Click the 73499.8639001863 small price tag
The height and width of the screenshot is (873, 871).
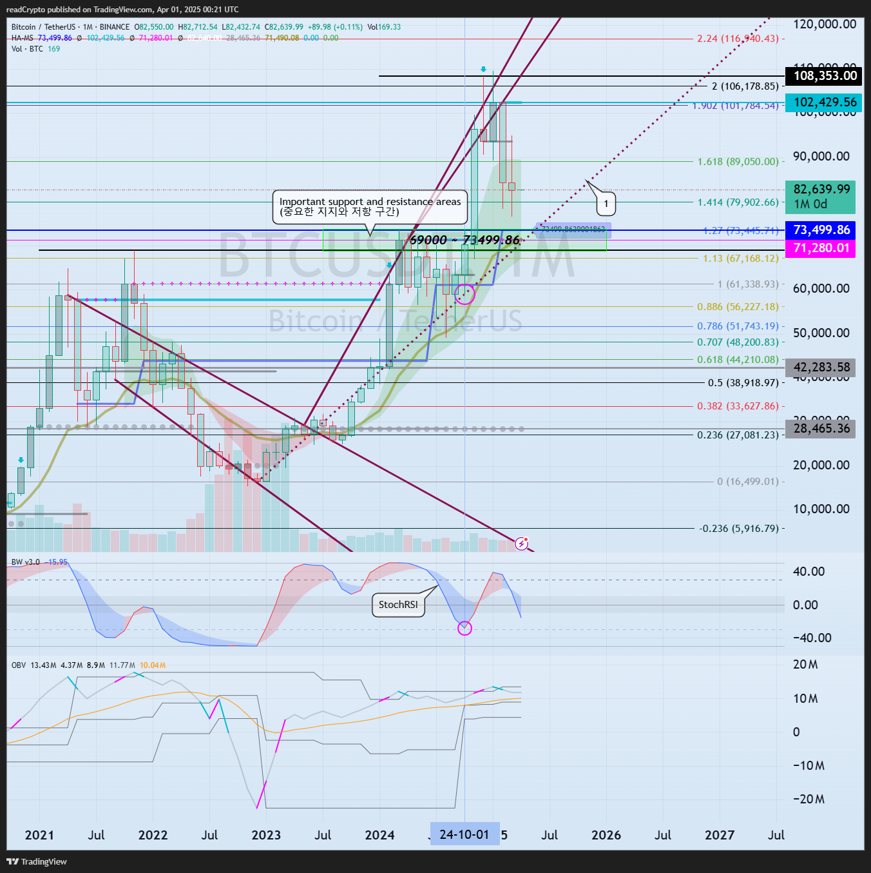[x=573, y=230]
